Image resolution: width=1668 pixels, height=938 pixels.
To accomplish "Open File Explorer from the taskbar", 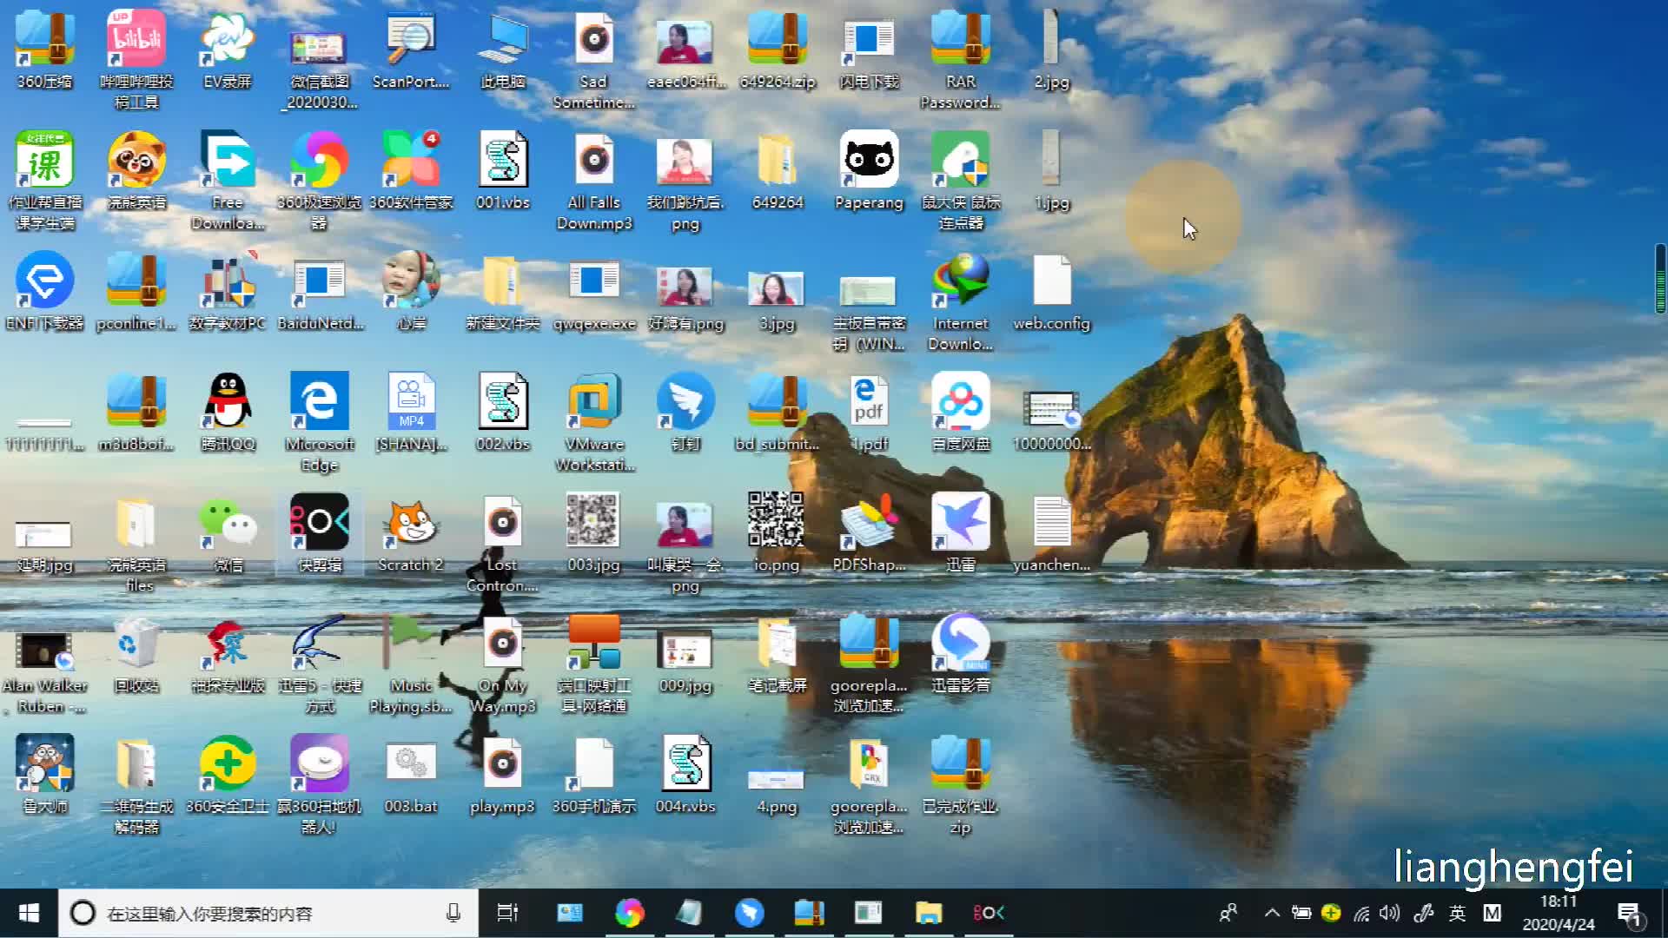I will 928,913.
